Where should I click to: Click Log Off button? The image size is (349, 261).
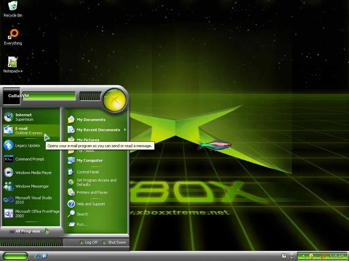pos(89,242)
